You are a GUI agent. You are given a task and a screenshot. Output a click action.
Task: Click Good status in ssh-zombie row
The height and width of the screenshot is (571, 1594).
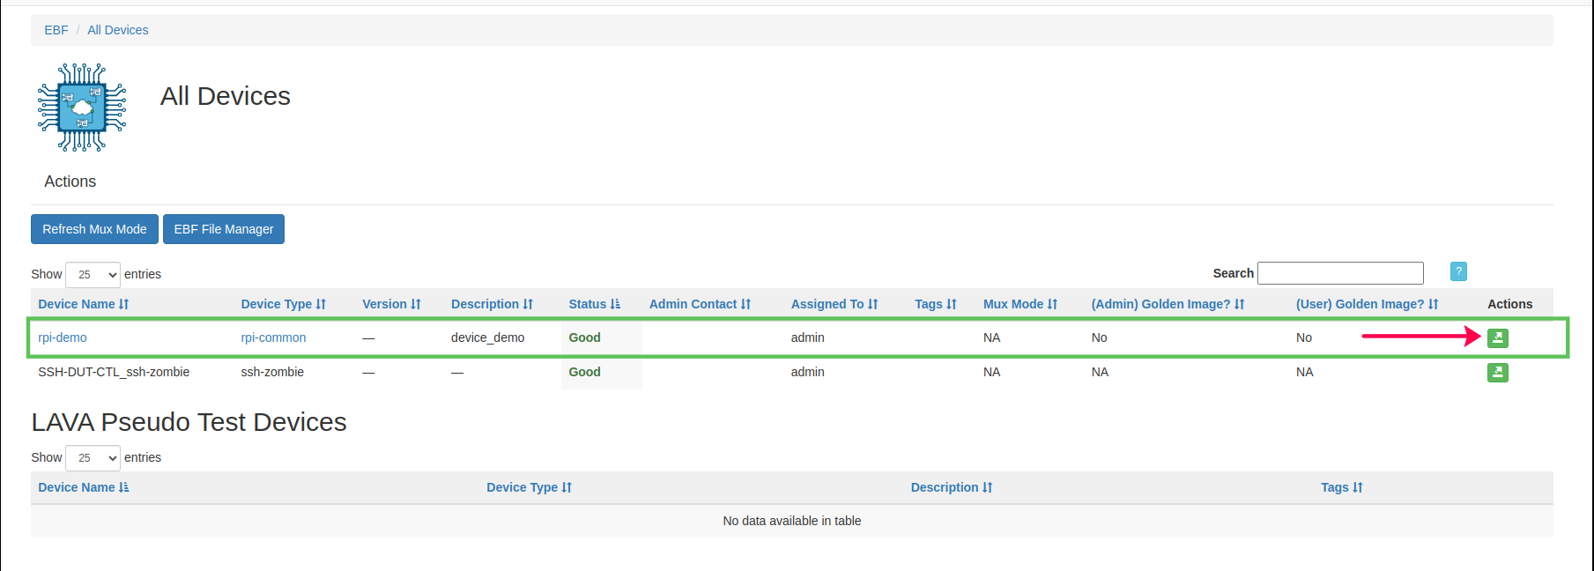[x=584, y=372]
